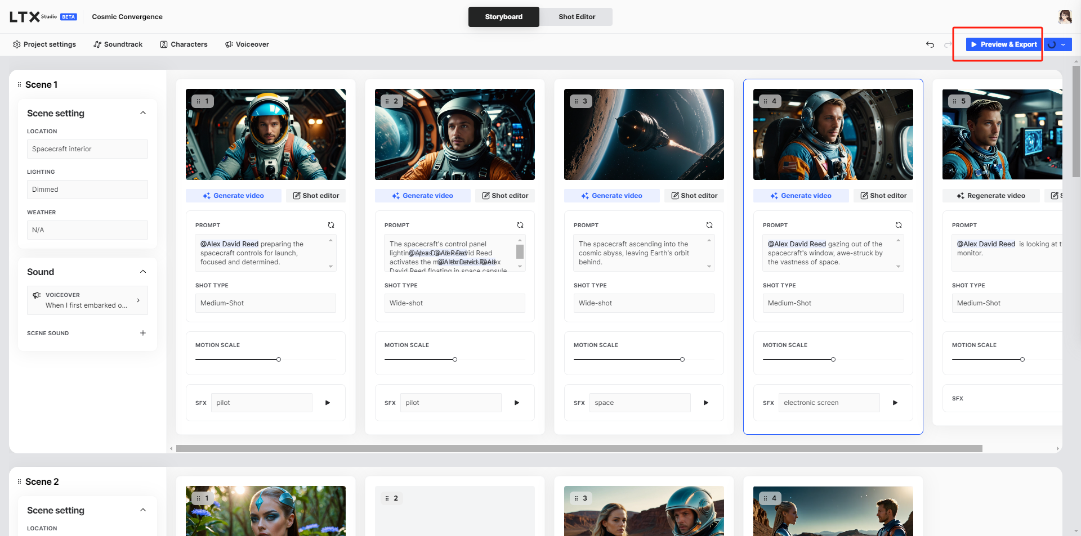
Task: Generate video for shot 3
Action: pos(612,196)
